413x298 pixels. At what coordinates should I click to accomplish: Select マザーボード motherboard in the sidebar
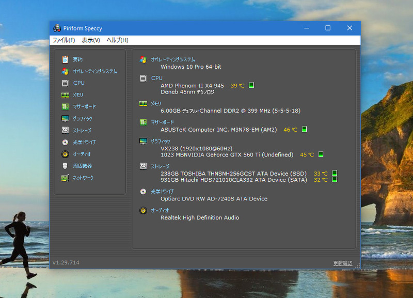click(x=84, y=107)
